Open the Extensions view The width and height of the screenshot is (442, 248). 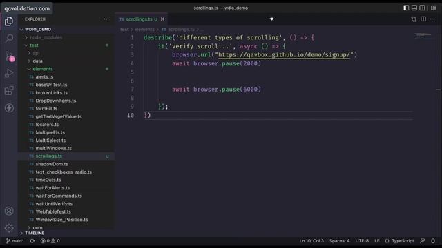tap(9, 90)
